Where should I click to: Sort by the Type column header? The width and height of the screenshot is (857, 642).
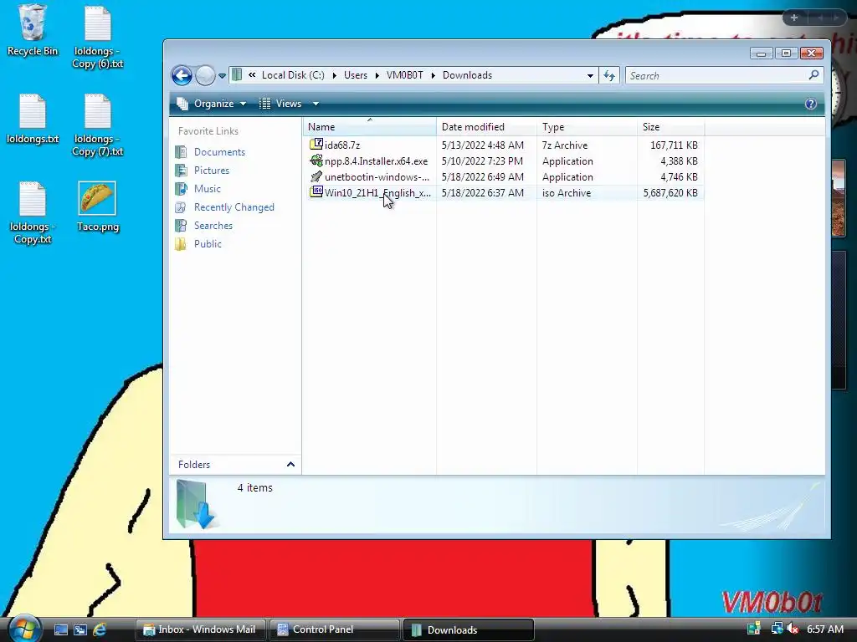click(x=587, y=127)
